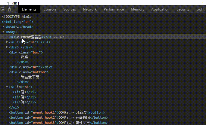The width and height of the screenshot is (206, 125).
Task: Select the div class="bottom" node
Action: click(29, 72)
